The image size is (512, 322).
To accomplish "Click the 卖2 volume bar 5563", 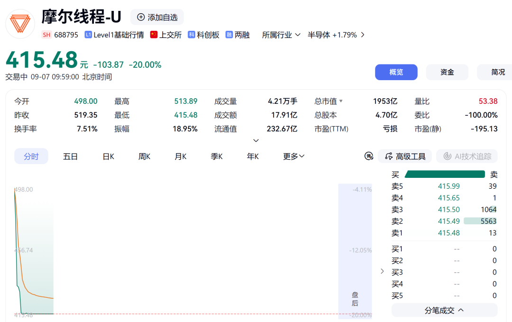I will coord(480,221).
